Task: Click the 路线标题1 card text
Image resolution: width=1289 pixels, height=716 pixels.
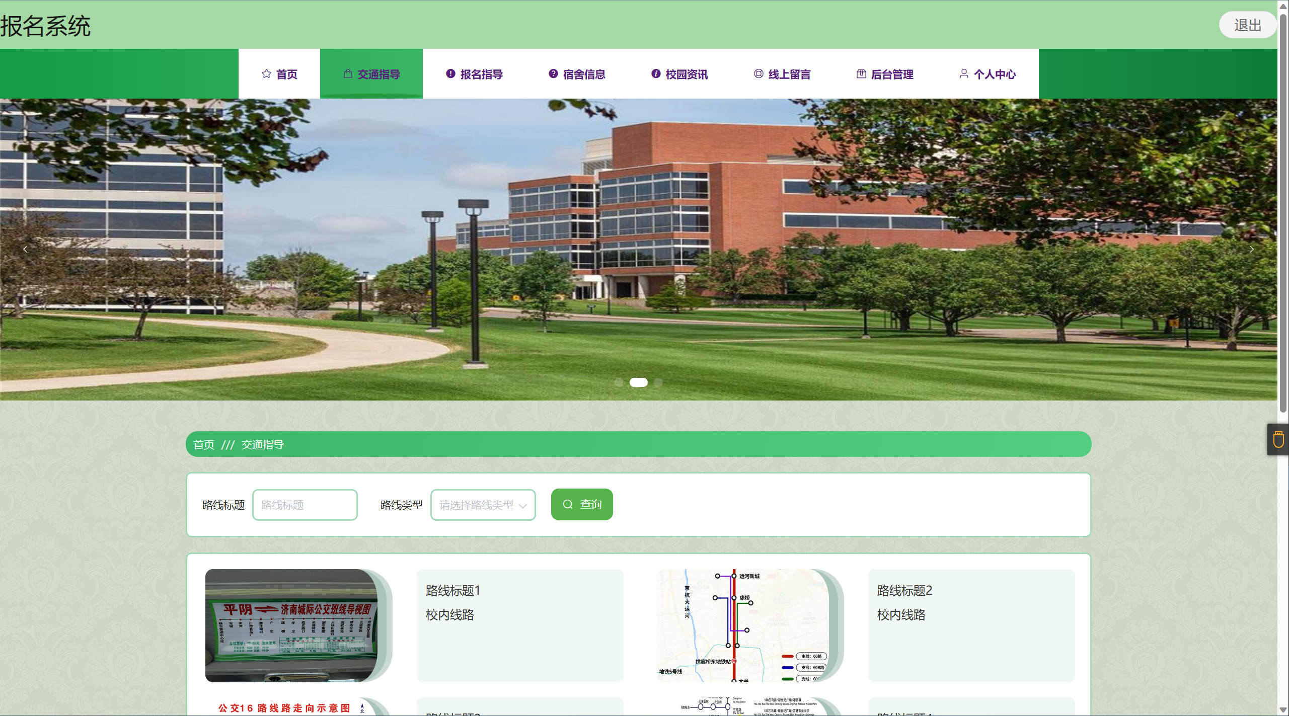Action: 453,591
